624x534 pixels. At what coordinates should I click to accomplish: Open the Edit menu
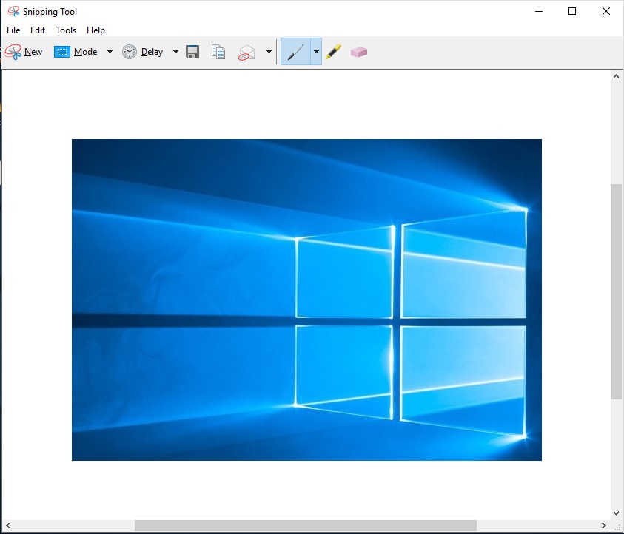tap(38, 30)
